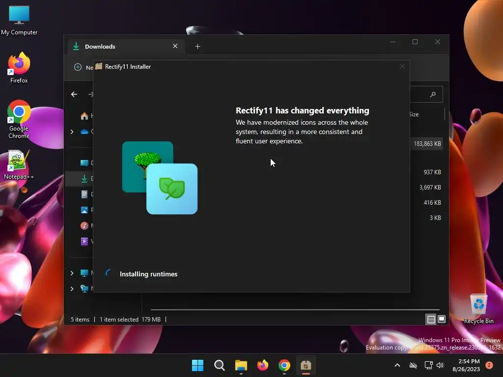Open the Notepad++ desktop shortcut
The width and height of the screenshot is (503, 377).
[x=19, y=164]
